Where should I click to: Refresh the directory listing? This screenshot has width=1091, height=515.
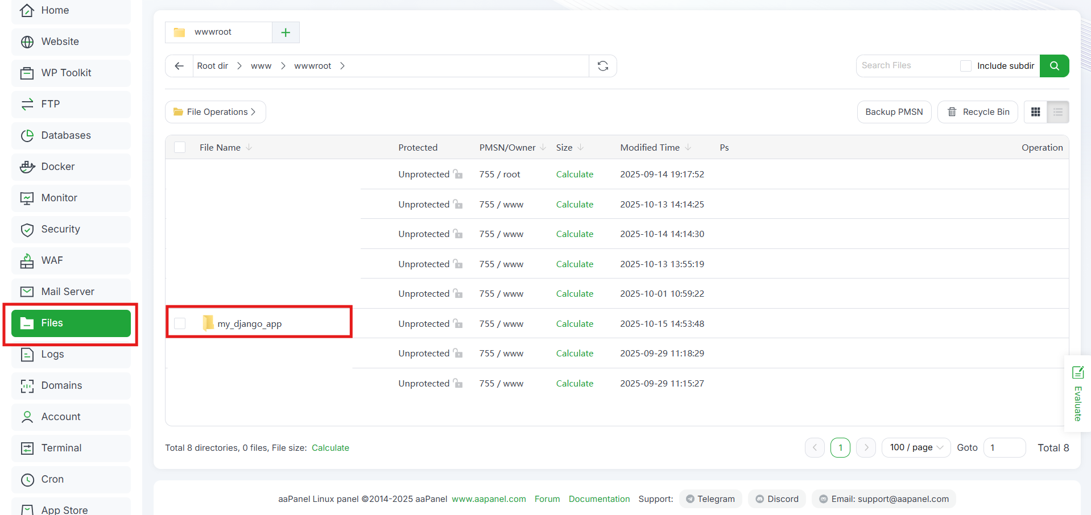(x=603, y=66)
